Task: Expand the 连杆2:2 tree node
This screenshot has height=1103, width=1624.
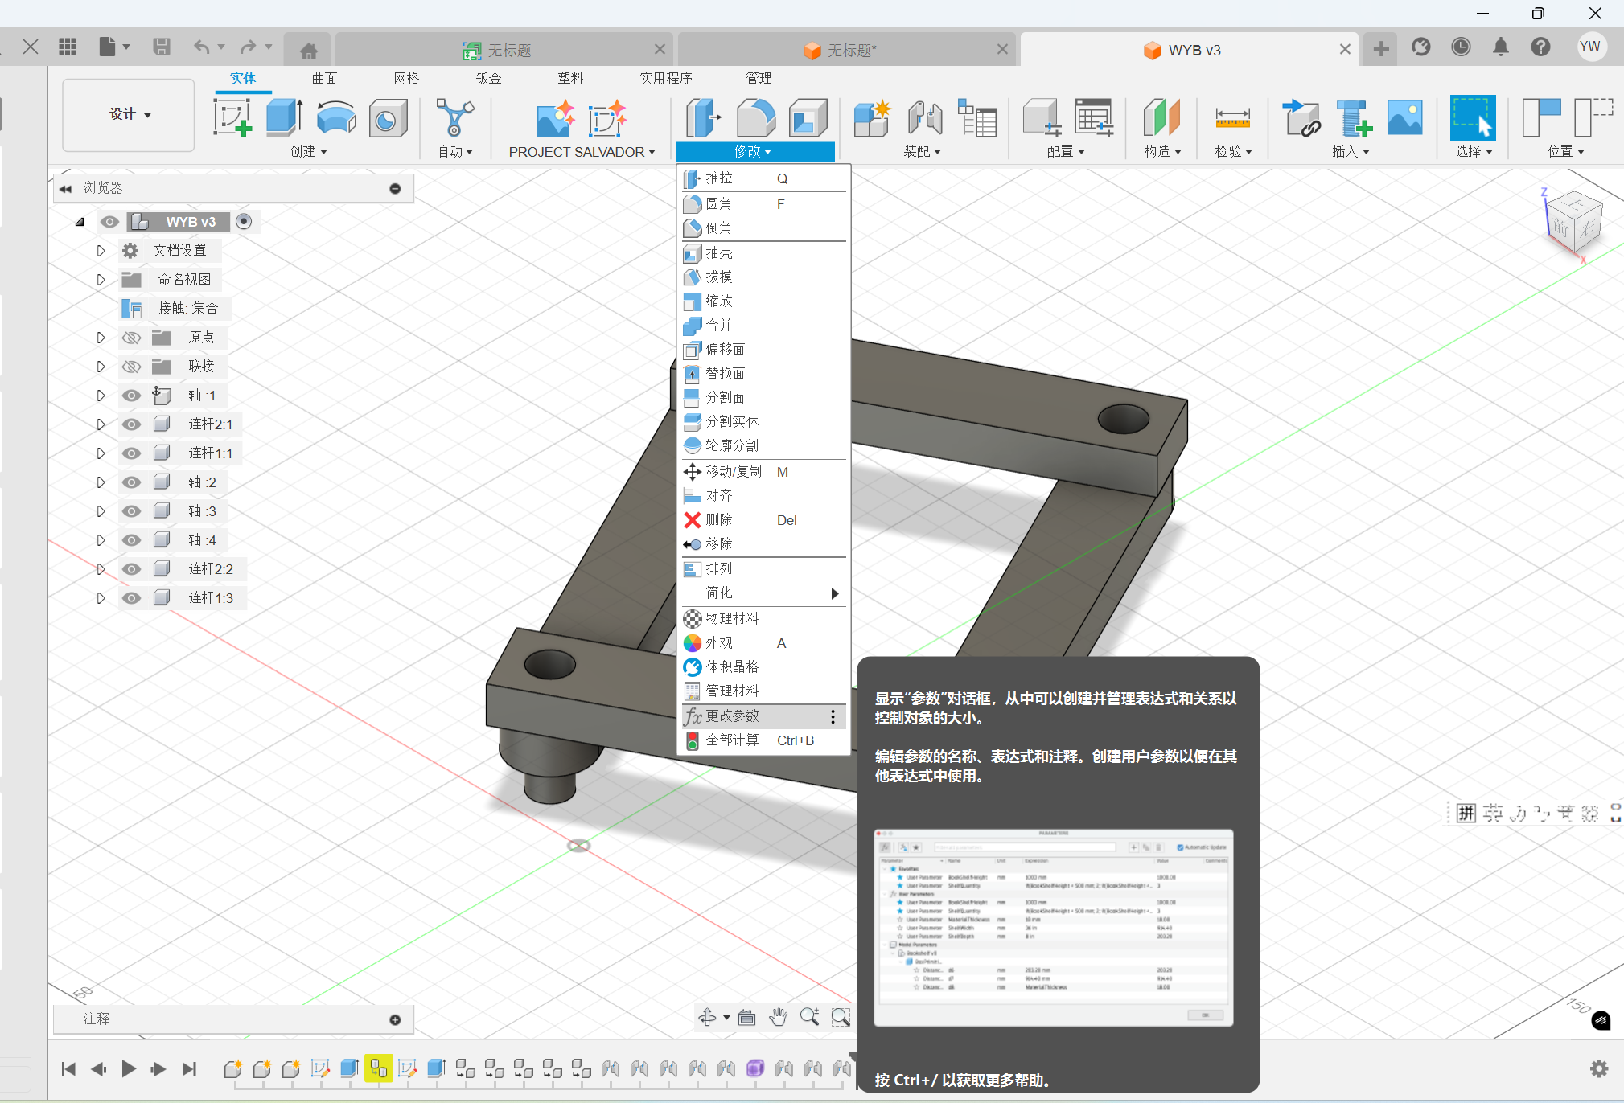Action: tap(101, 569)
